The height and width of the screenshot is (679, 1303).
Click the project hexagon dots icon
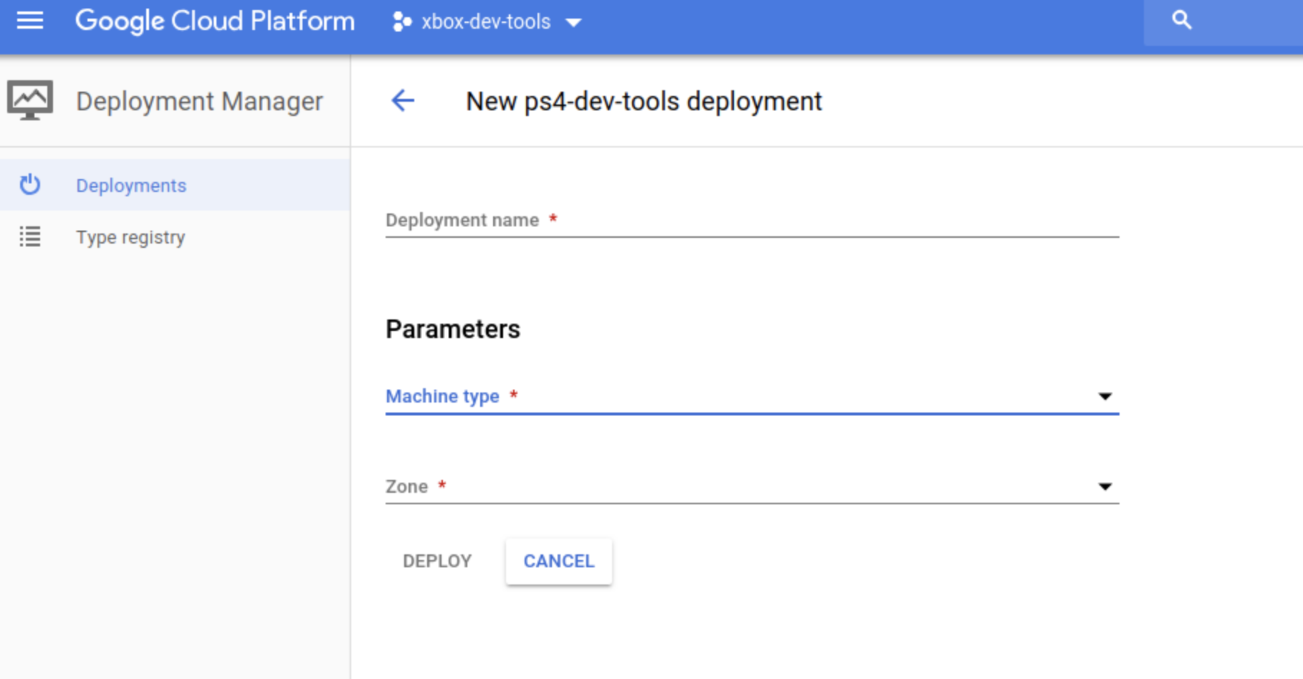click(401, 21)
